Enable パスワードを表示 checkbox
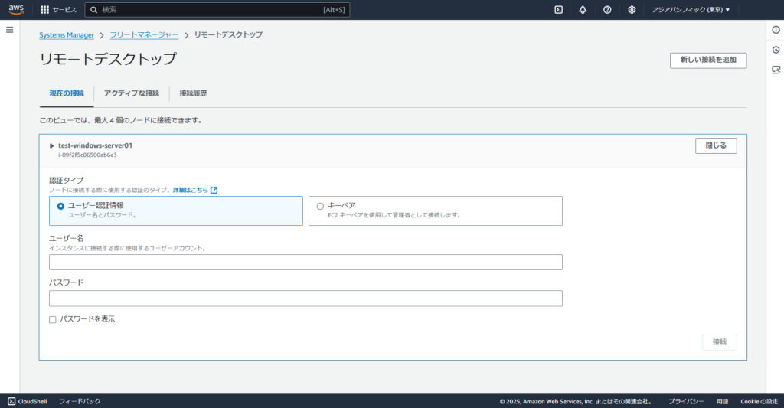Image resolution: width=784 pixels, height=408 pixels. point(53,319)
